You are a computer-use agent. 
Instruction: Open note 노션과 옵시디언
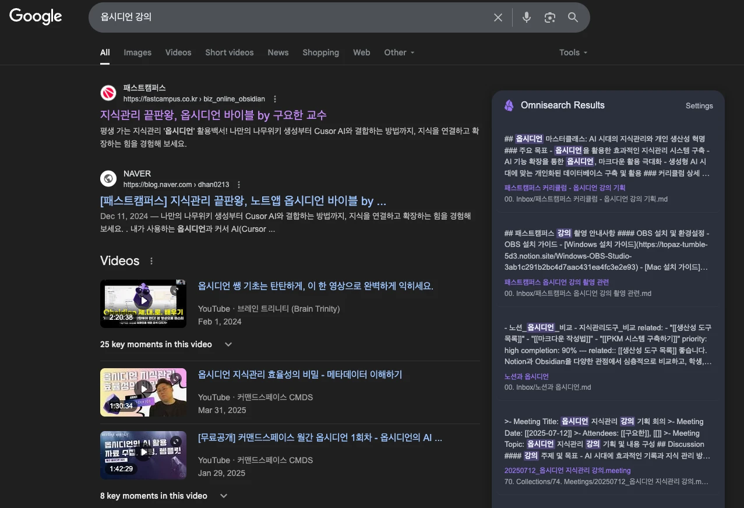pyautogui.click(x=527, y=376)
